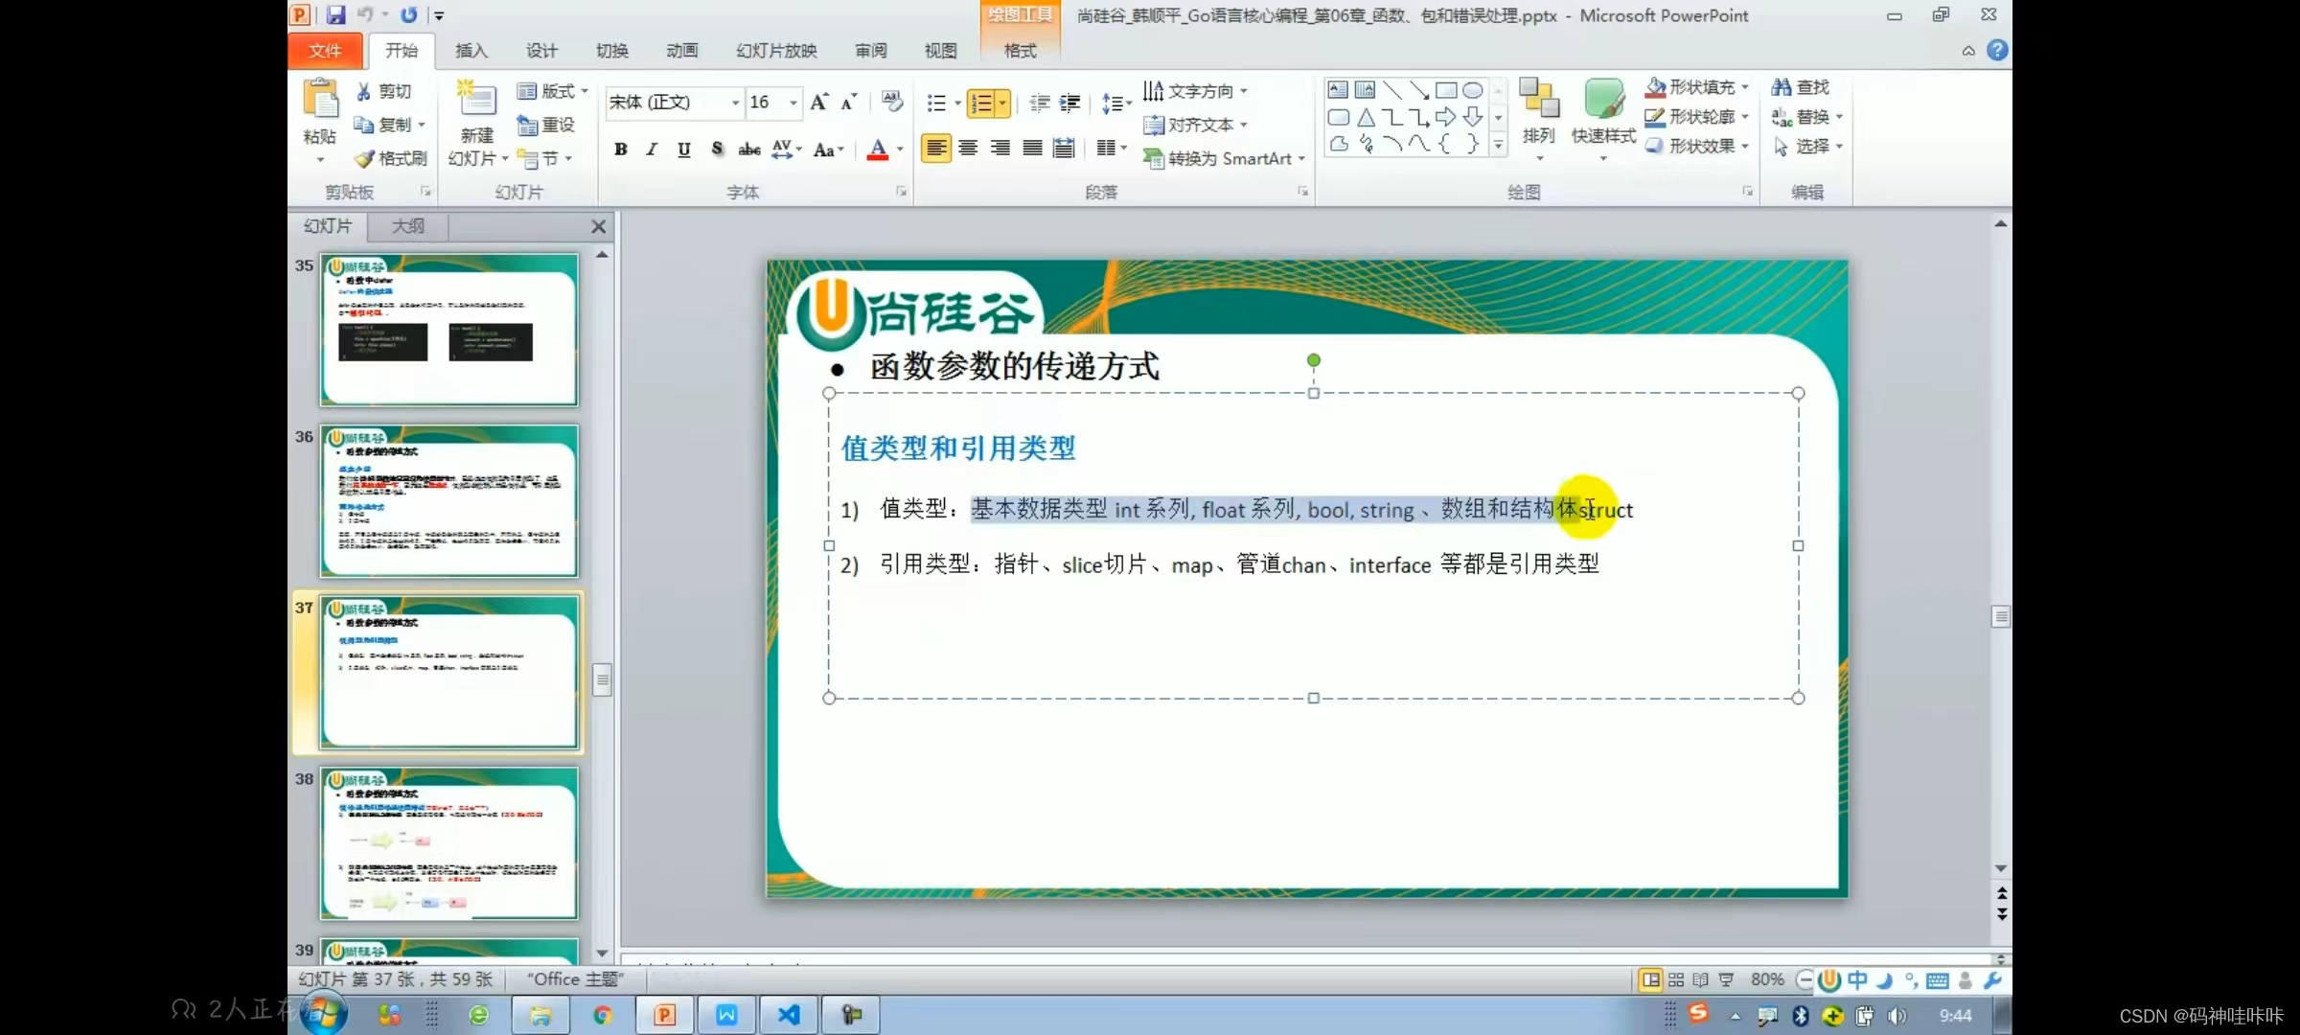Select slide 36 thumbnail
The image size is (2300, 1035).
click(449, 501)
